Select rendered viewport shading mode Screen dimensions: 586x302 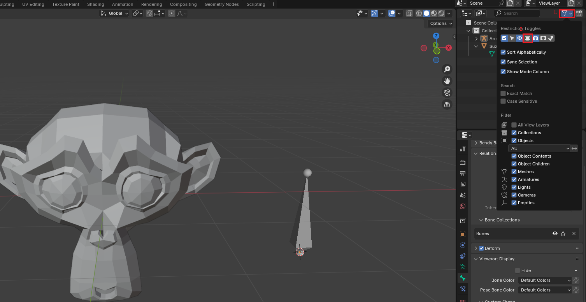coord(441,13)
